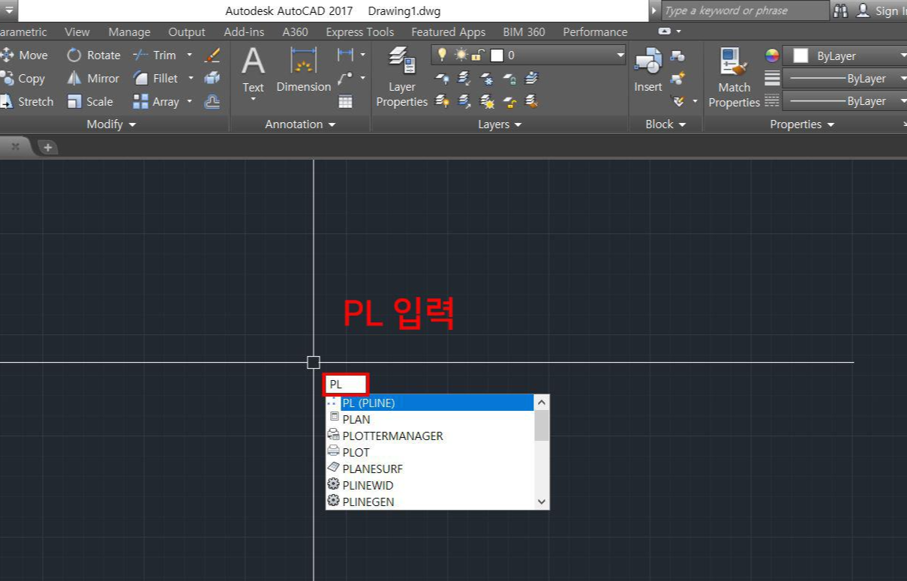Viewport: 907px width, 581px height.
Task: Choose PLOTTERMANAGER in the command list
Action: tap(392, 436)
